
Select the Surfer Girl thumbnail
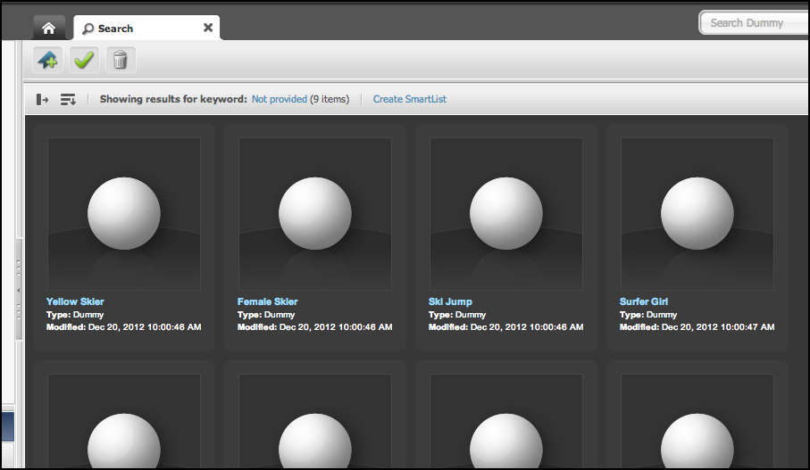point(697,213)
